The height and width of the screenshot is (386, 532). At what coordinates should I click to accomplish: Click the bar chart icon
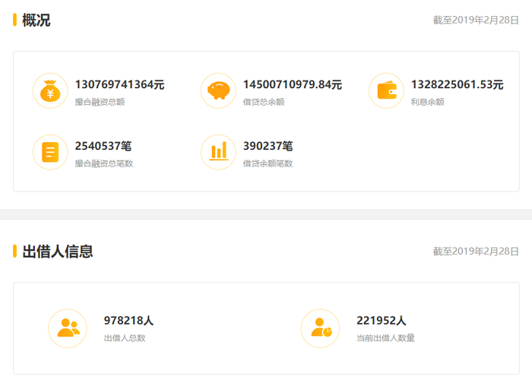point(218,152)
